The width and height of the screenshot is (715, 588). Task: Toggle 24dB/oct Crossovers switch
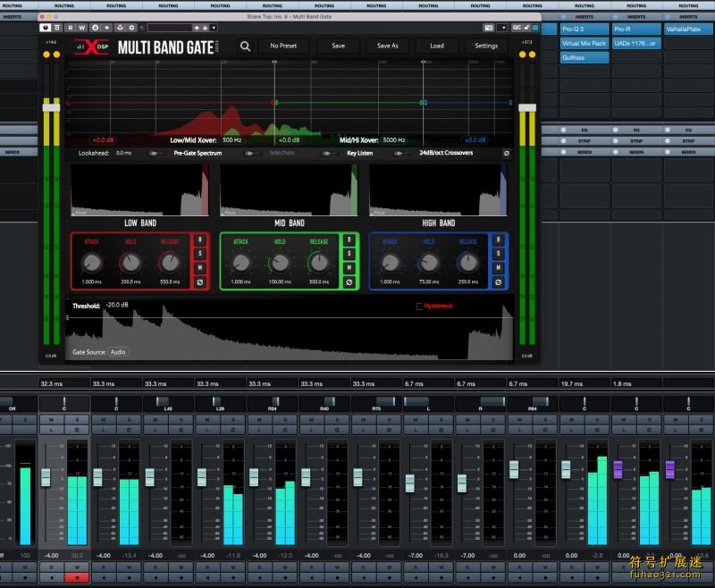[400, 153]
